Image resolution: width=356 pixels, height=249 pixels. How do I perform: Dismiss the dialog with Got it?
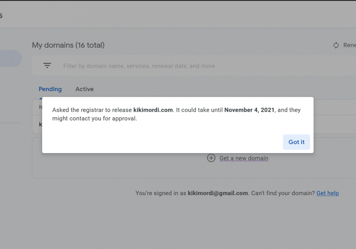(x=296, y=142)
